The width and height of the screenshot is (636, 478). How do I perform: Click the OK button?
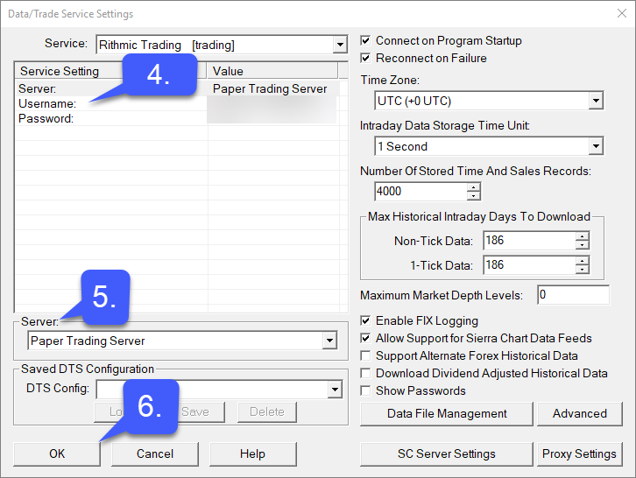pos(57,453)
